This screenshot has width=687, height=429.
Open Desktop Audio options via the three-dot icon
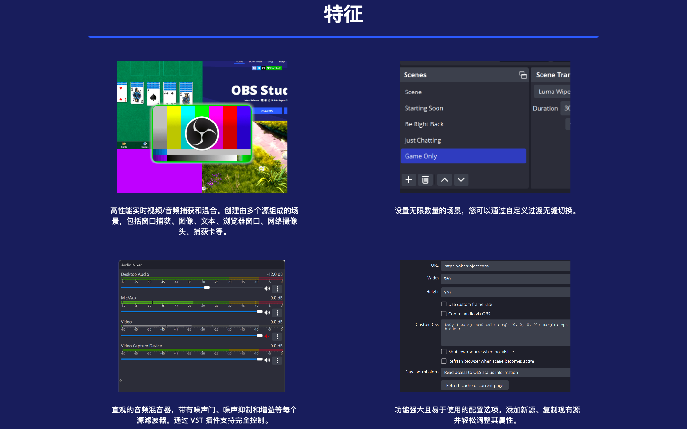click(277, 288)
